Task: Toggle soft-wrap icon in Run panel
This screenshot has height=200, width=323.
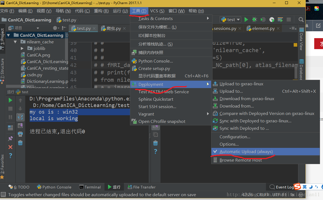Action: [x=20, y=117]
